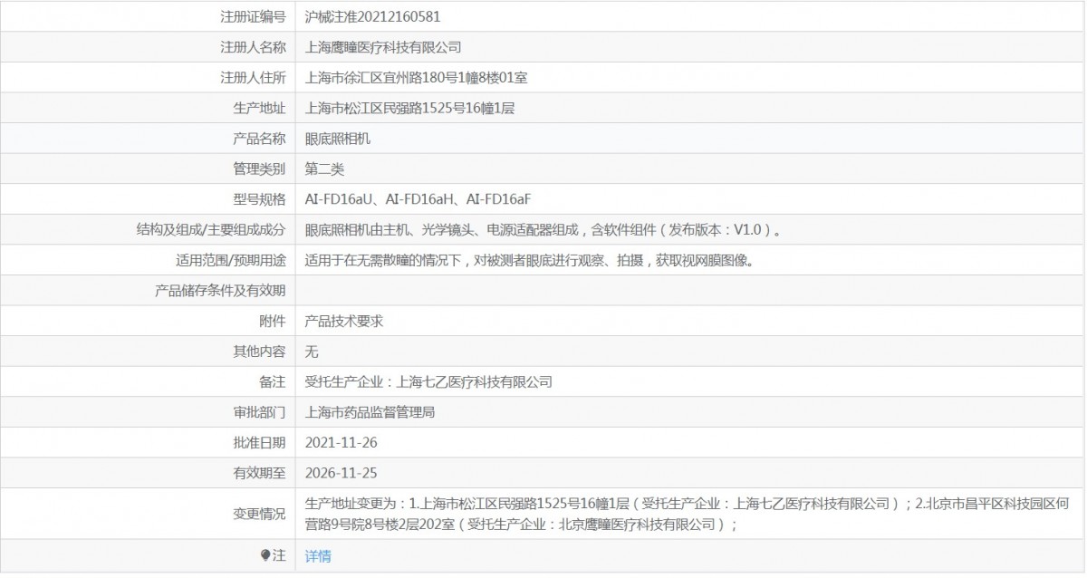Click the 生产地址 label

[259, 108]
